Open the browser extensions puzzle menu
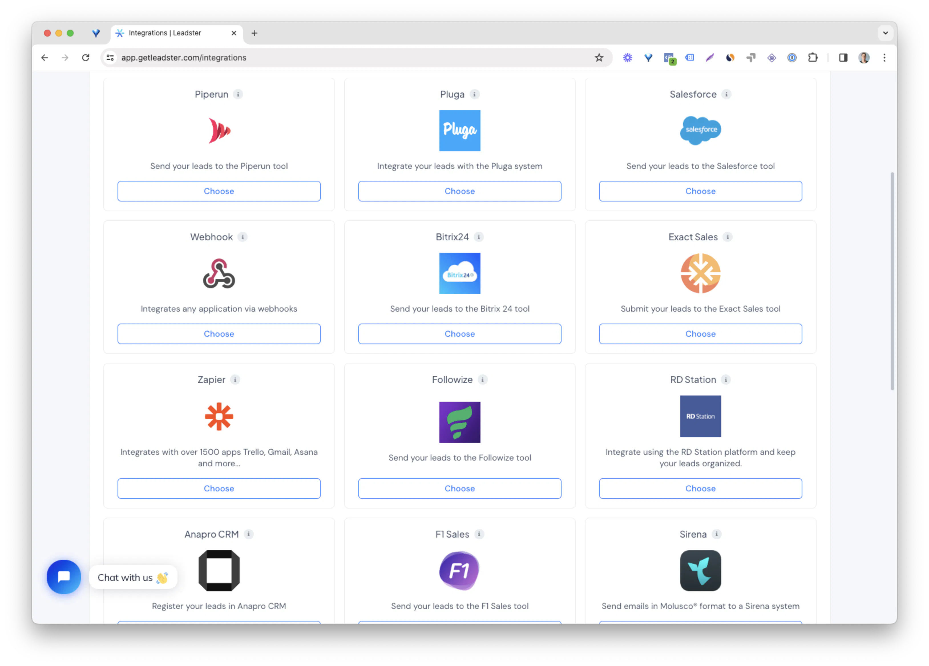Image resolution: width=929 pixels, height=666 pixels. coord(813,58)
